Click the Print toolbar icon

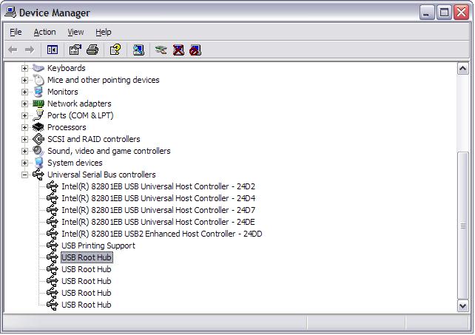[92, 50]
